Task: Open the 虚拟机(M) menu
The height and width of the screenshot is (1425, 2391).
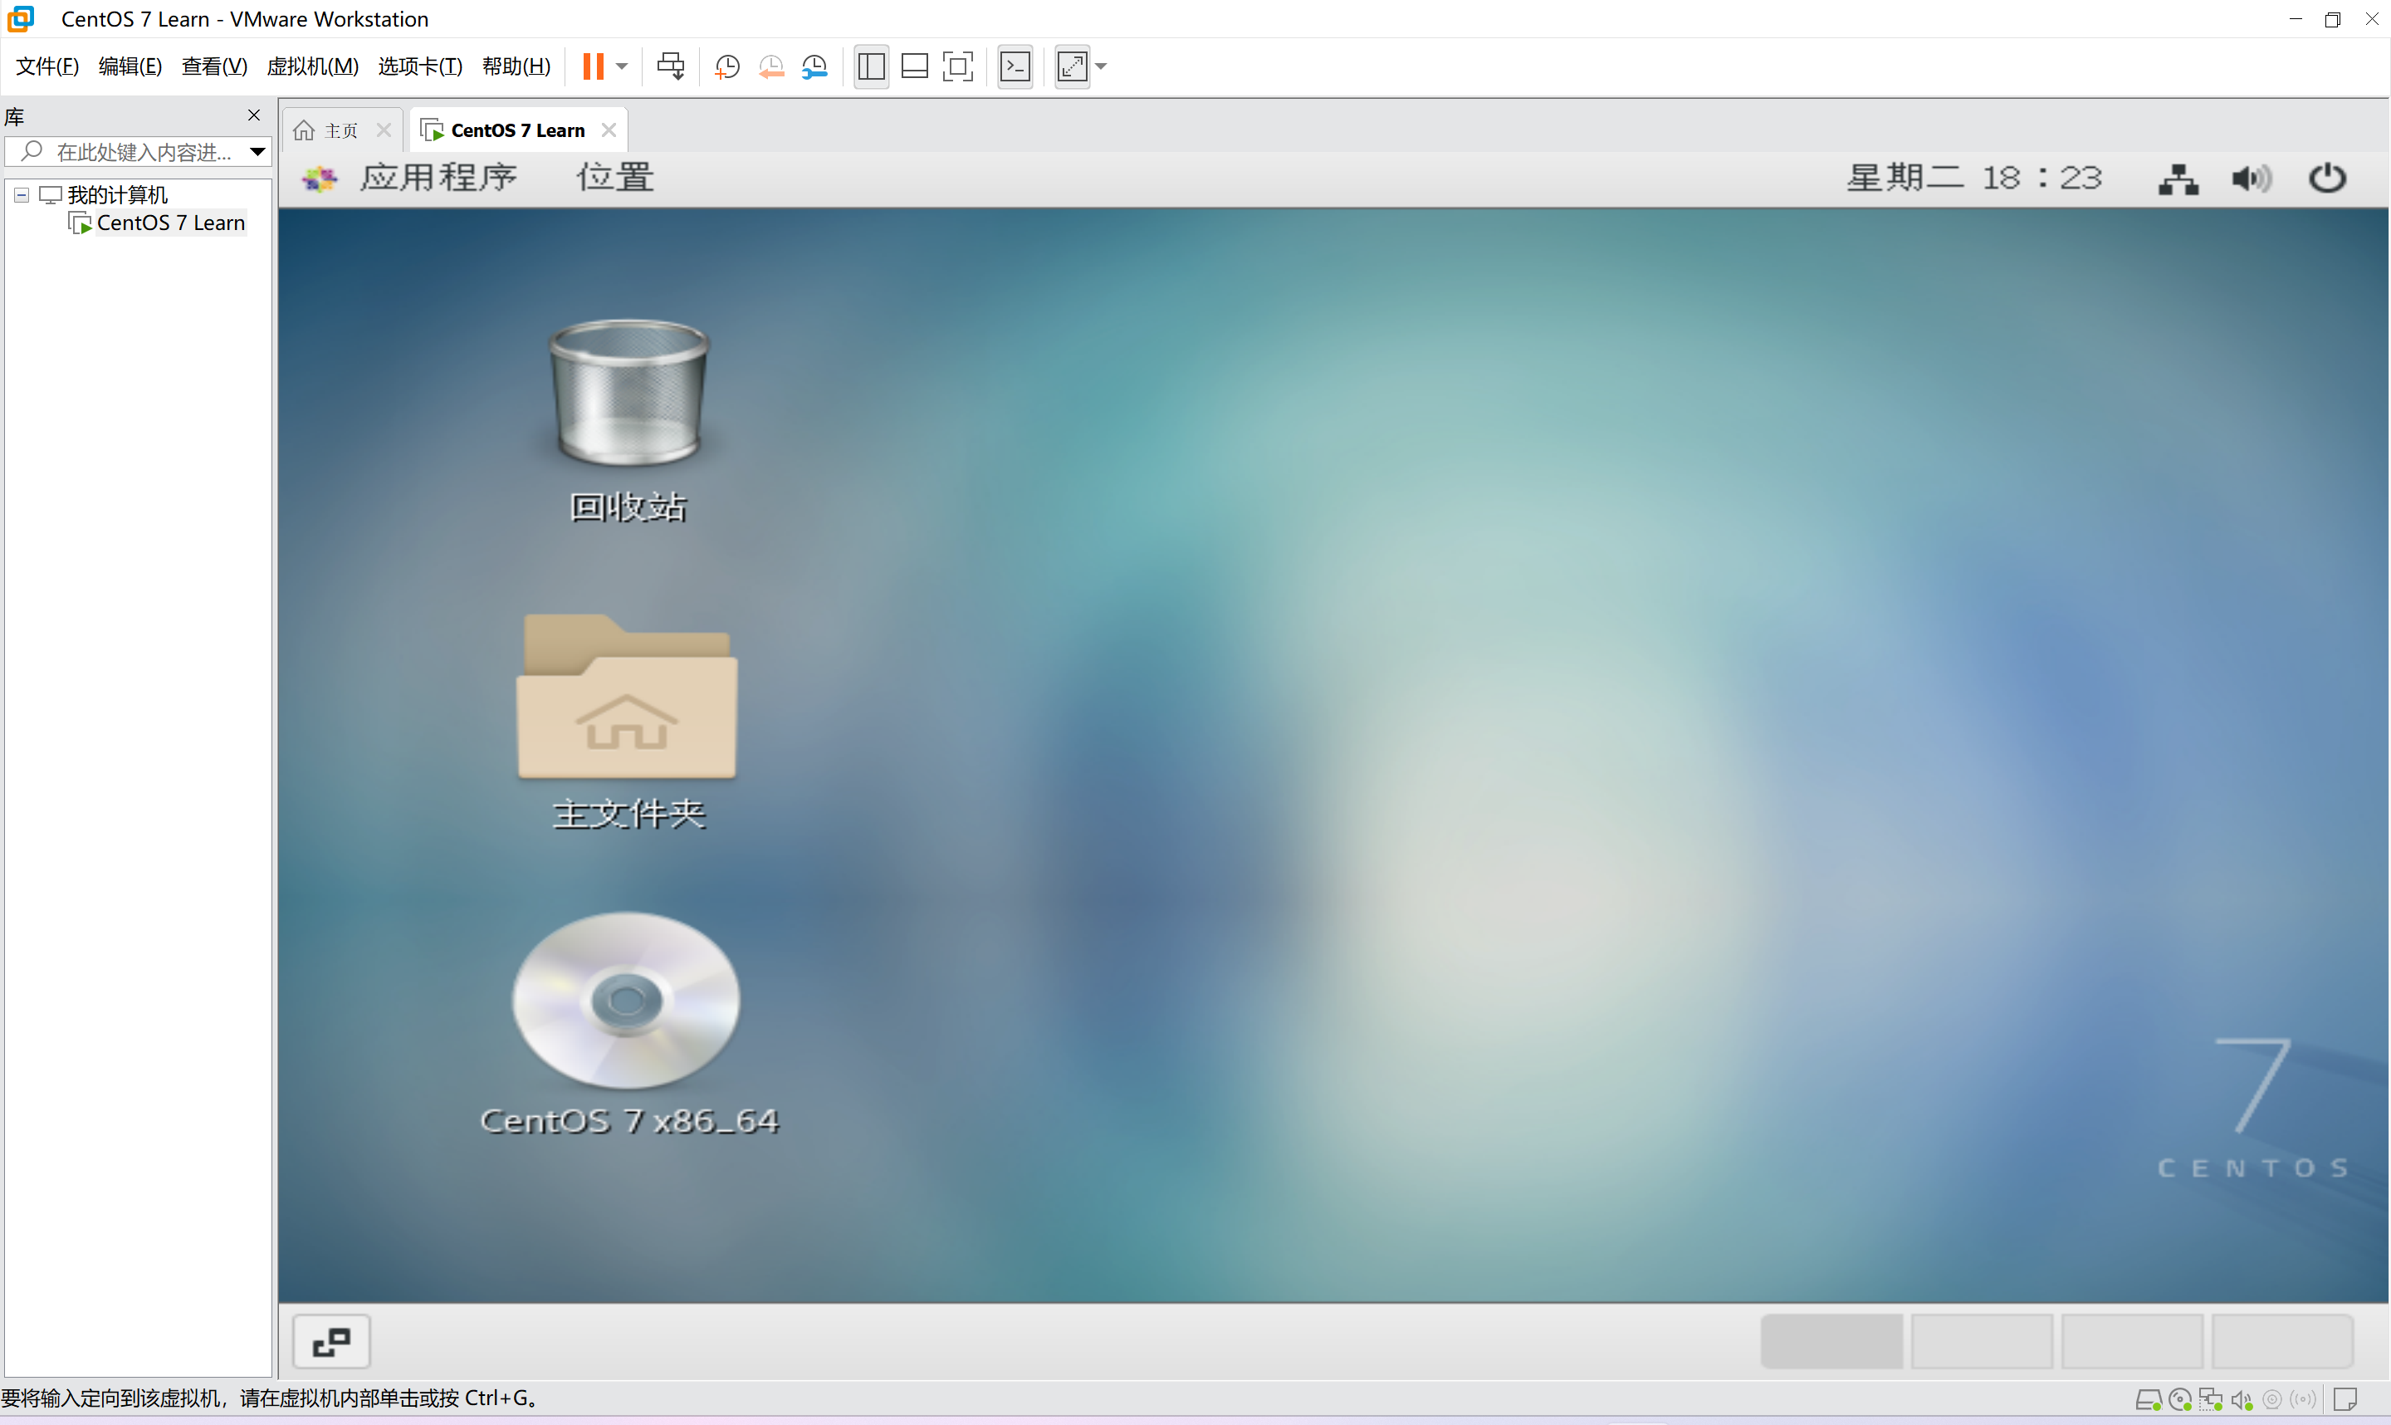Action: [x=313, y=66]
